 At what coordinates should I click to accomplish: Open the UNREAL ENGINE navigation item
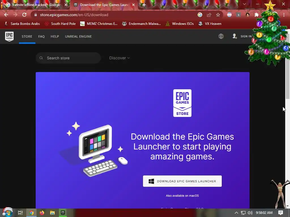tap(78, 36)
